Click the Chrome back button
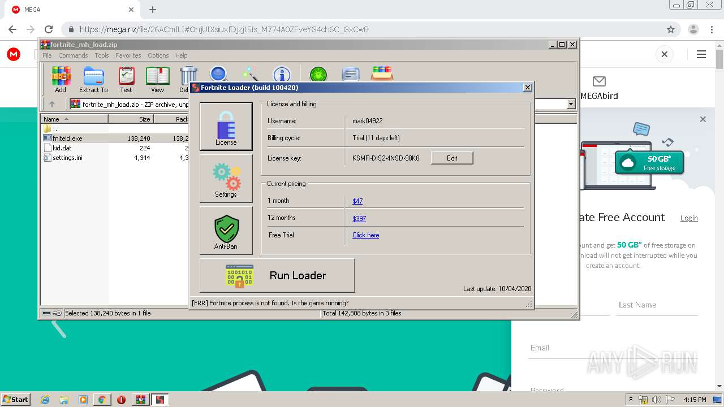Screen dimensions: 724x407 click(x=12, y=29)
